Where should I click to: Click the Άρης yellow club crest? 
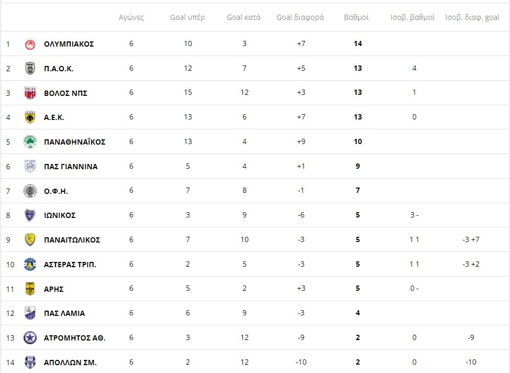click(30, 289)
